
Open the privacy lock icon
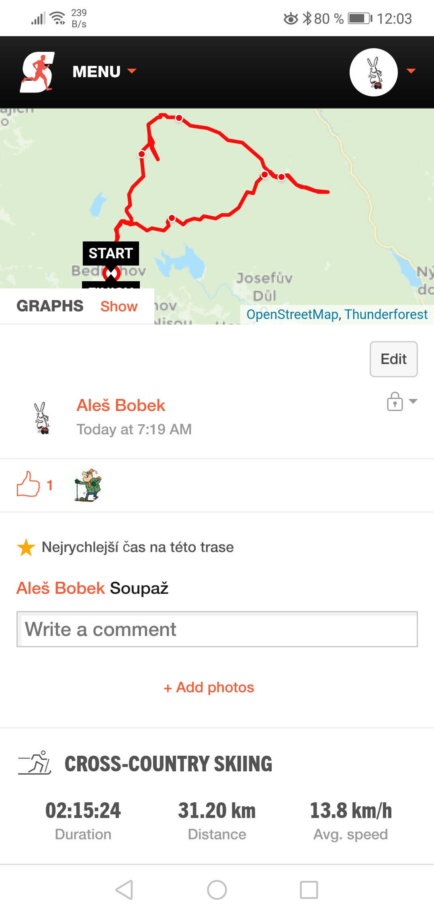(x=395, y=401)
